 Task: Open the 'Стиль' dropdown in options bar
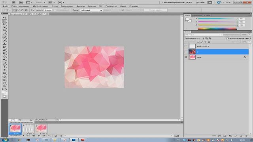tap(91, 10)
